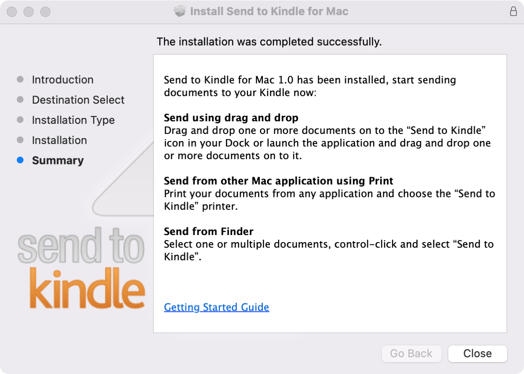Click the Installation step in the sidebar
The height and width of the screenshot is (374, 524).
[59, 140]
